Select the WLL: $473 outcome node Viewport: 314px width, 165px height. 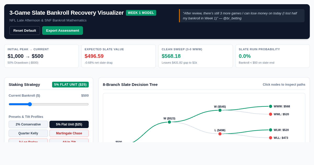(x=271, y=138)
